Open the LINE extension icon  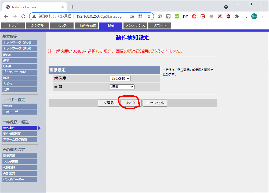pos(168,16)
